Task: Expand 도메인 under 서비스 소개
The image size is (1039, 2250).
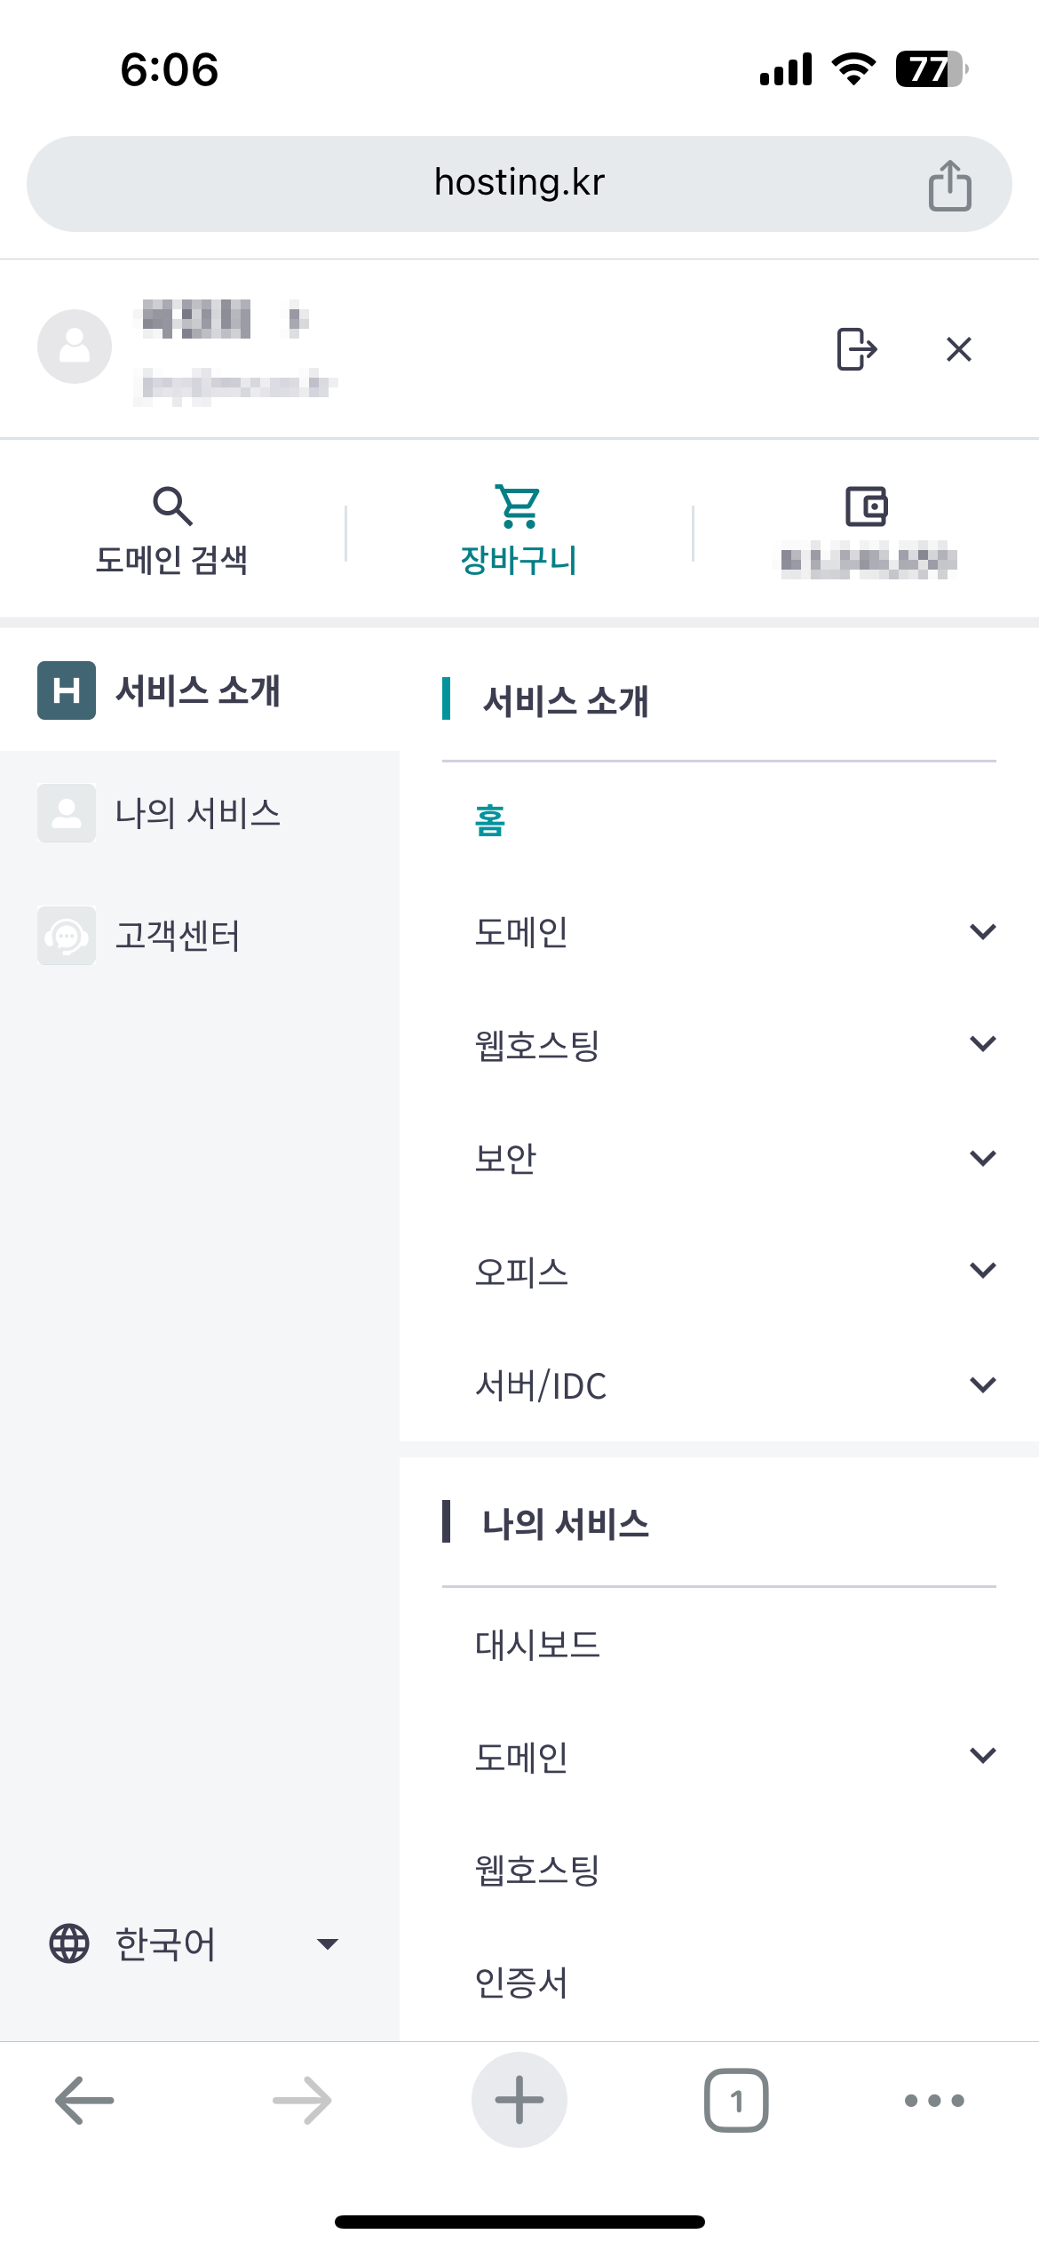Action: [719, 931]
